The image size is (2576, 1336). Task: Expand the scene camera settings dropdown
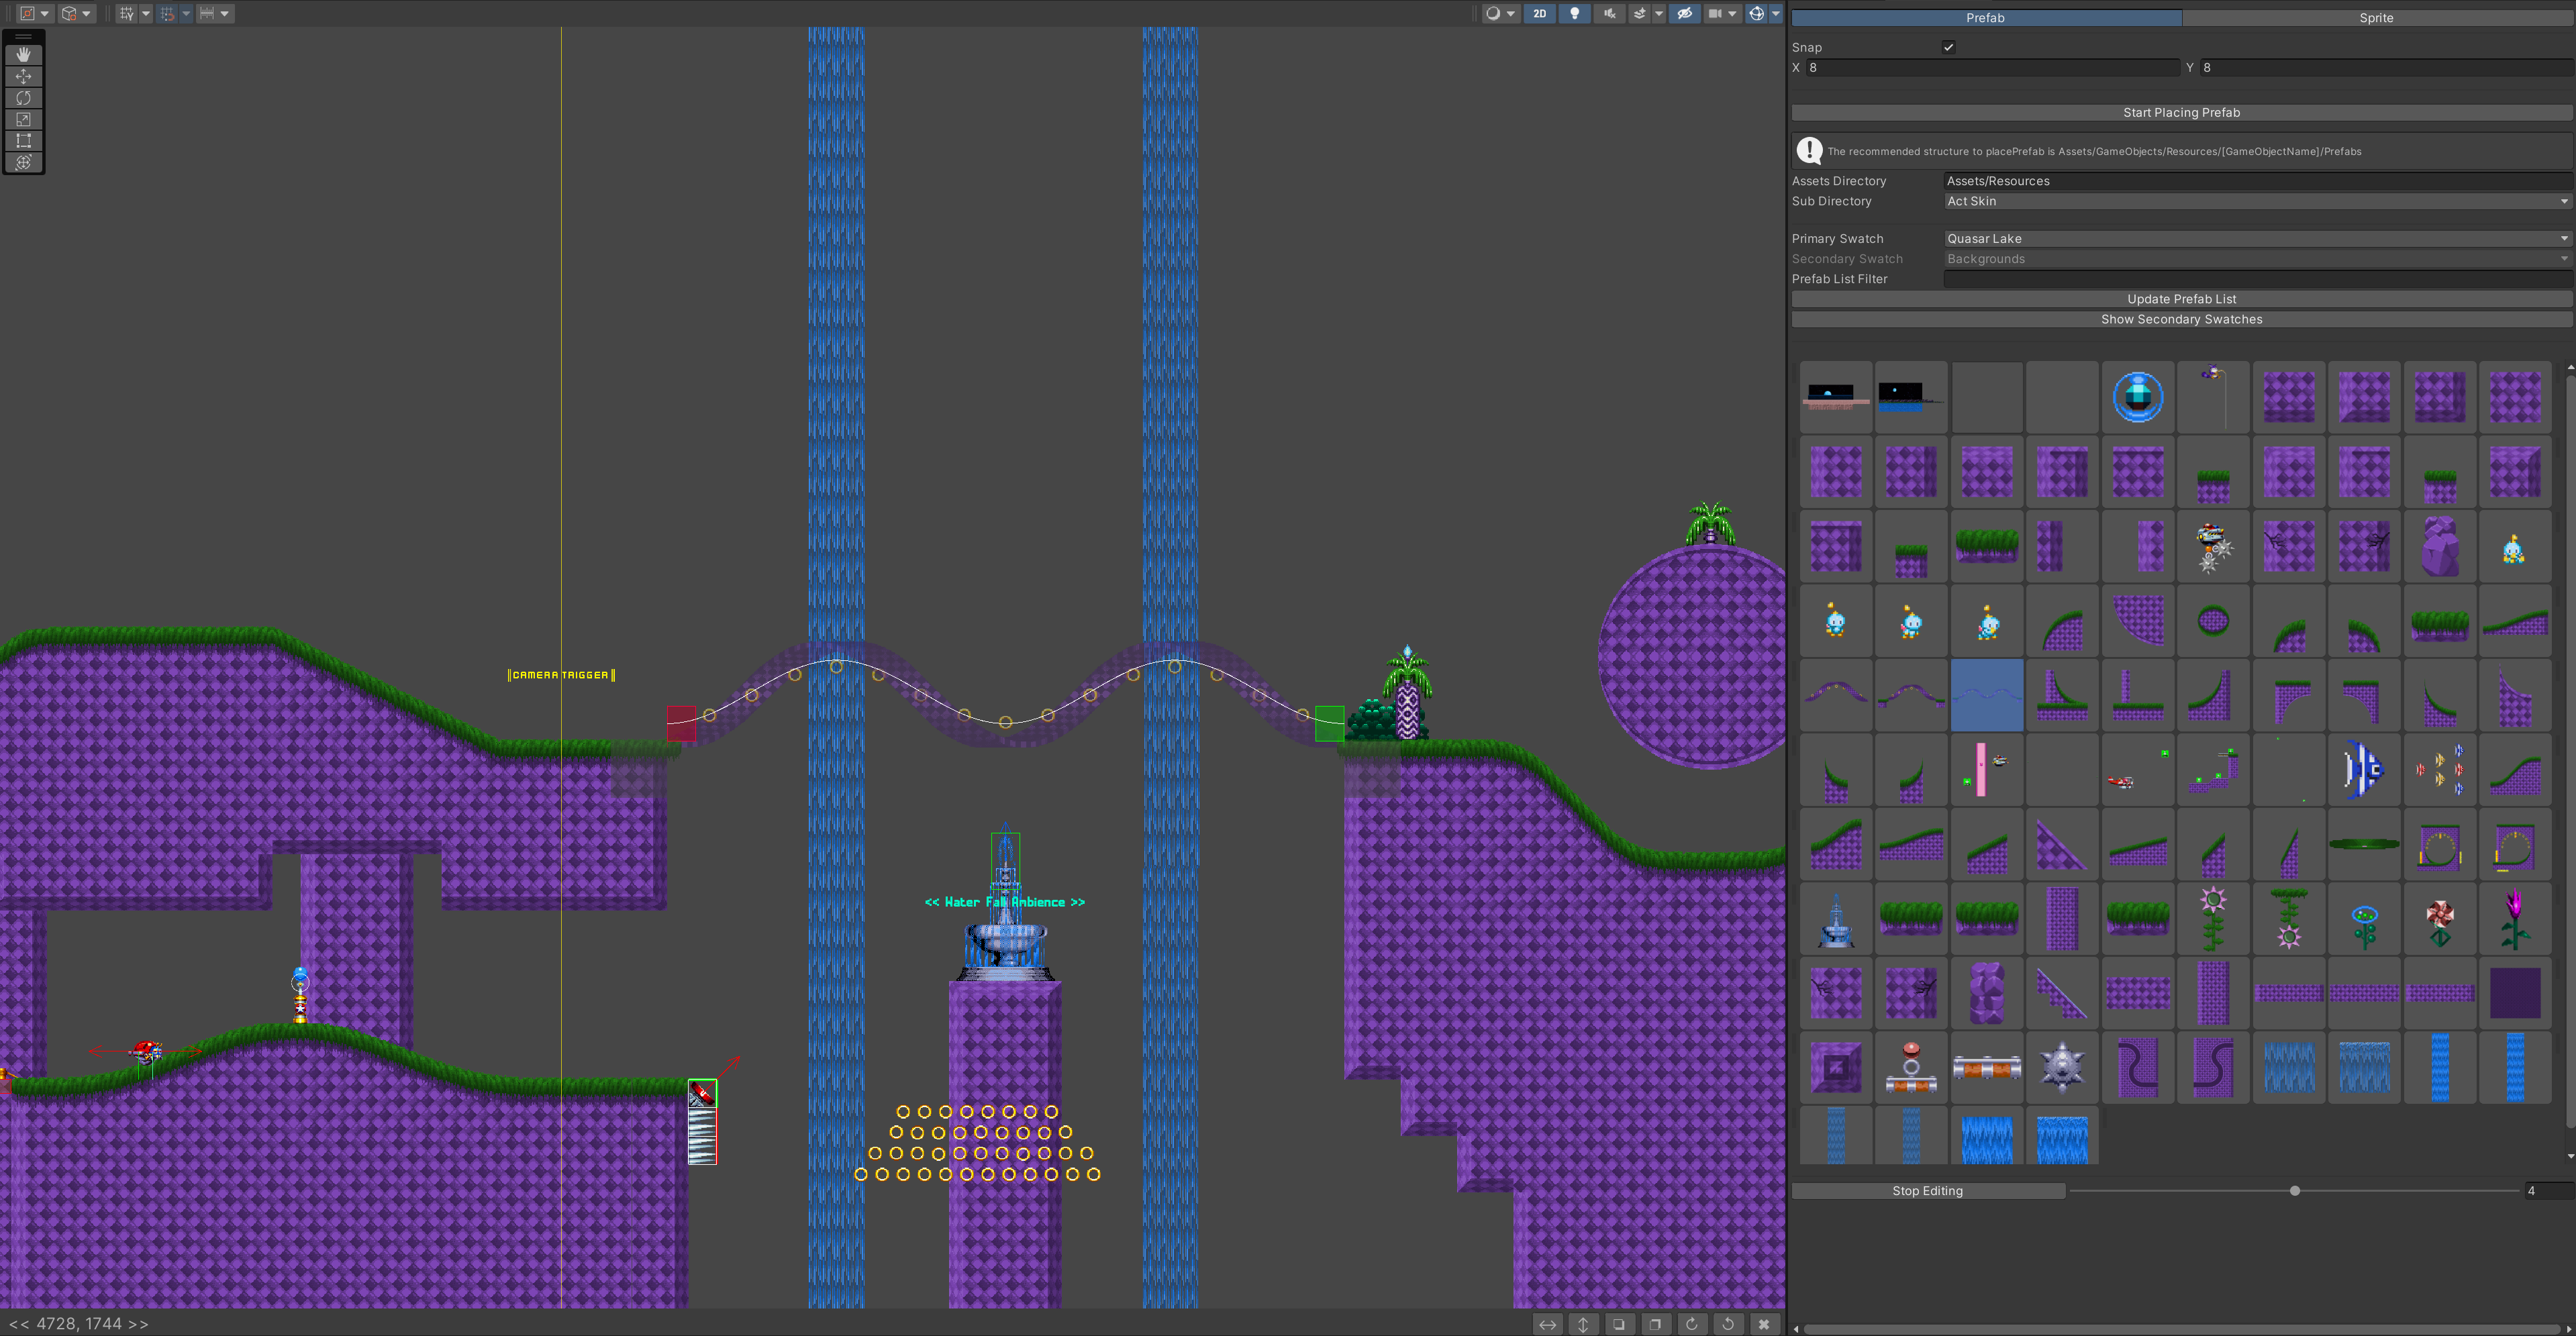click(x=1732, y=14)
